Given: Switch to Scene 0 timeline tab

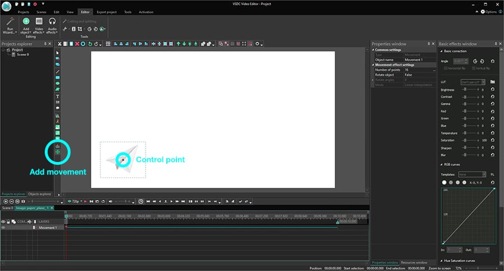Looking at the screenshot, I should point(7,208).
